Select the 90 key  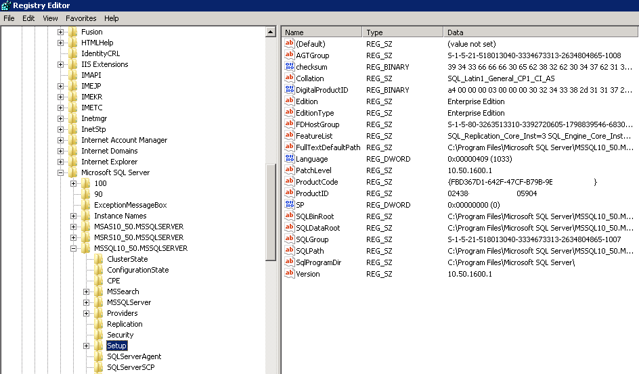click(x=98, y=194)
